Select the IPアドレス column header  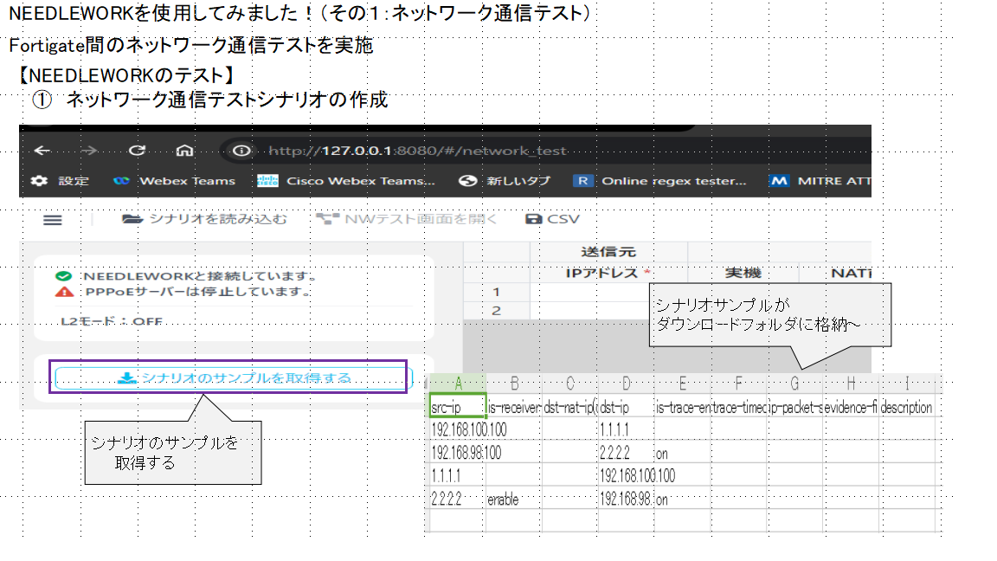[608, 273]
